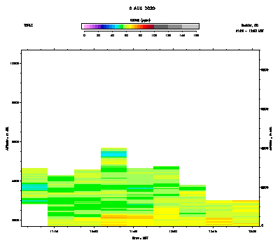Viewport: 280px width, 252px height.
Task: Pick the cyan swatch in the legend
Action: tap(116, 27)
